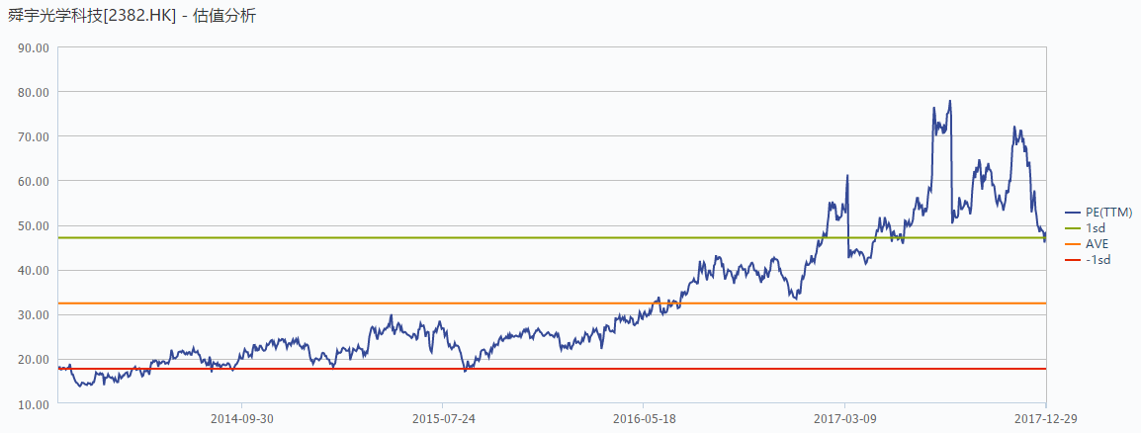Click the 80.00 y-axis label
This screenshot has height=433, width=1141.
[33, 92]
